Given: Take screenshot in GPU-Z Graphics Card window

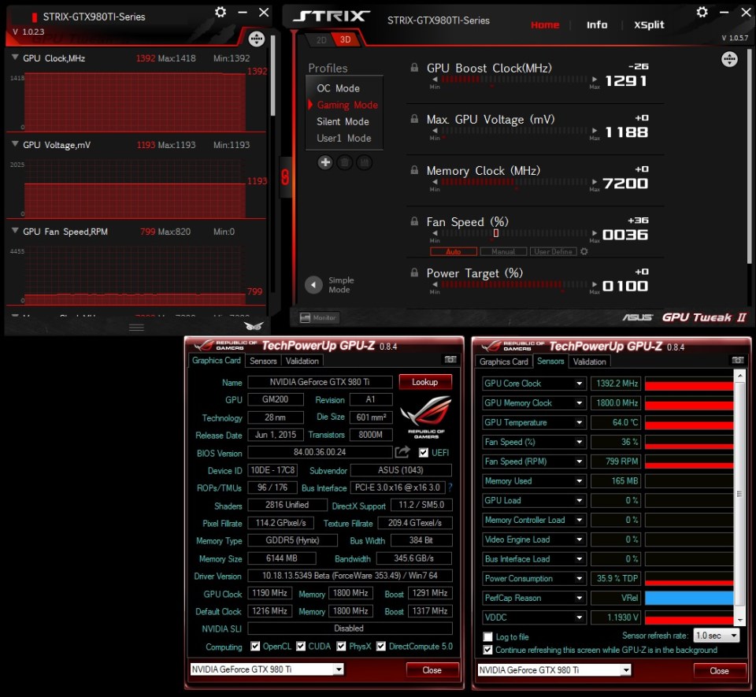Looking at the screenshot, I should [450, 360].
